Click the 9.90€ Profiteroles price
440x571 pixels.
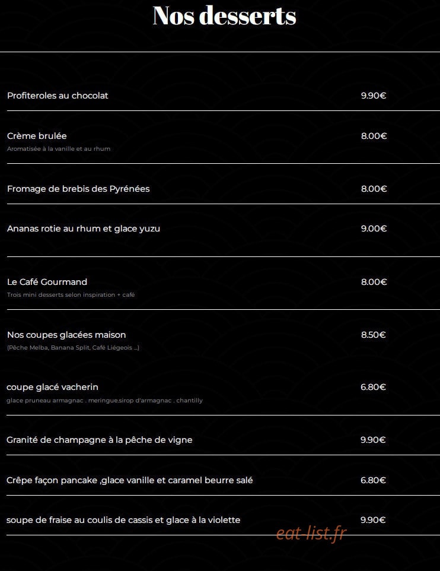coord(374,96)
